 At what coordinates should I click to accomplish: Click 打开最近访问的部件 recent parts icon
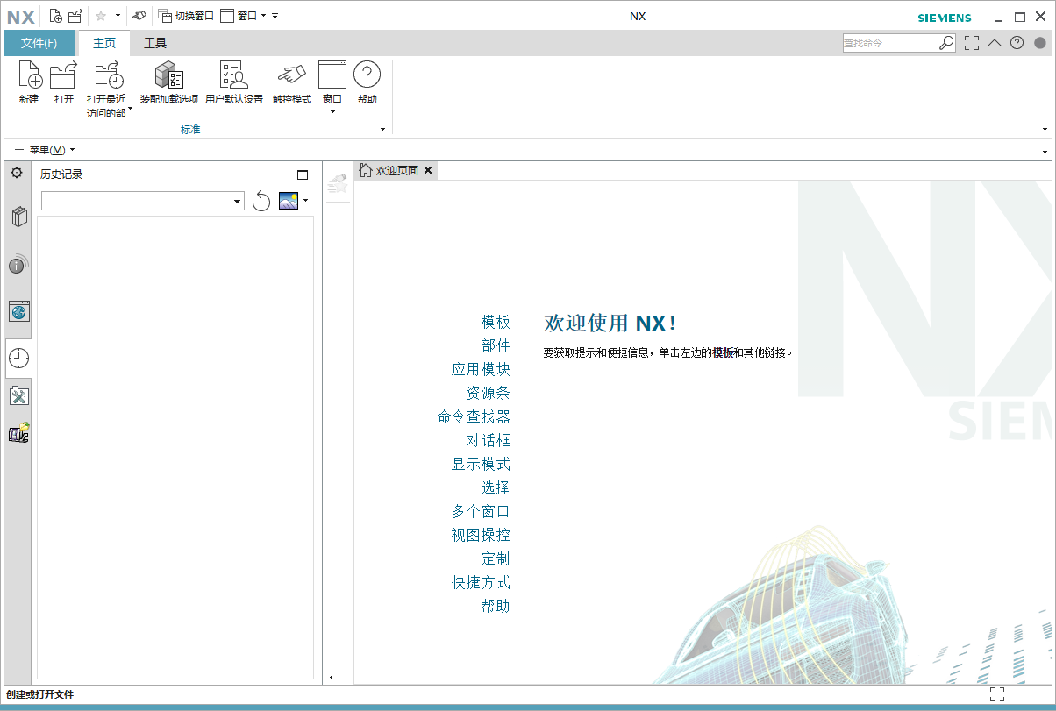[x=109, y=75]
